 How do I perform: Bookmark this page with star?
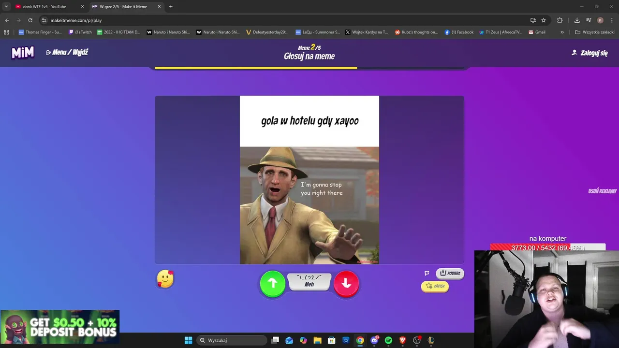click(544, 20)
